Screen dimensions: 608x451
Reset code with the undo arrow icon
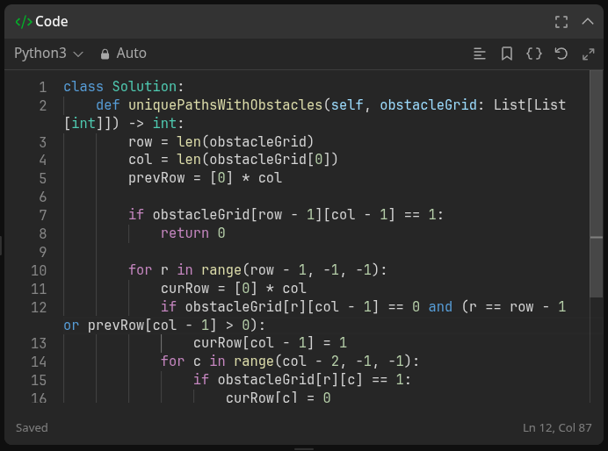click(x=561, y=54)
